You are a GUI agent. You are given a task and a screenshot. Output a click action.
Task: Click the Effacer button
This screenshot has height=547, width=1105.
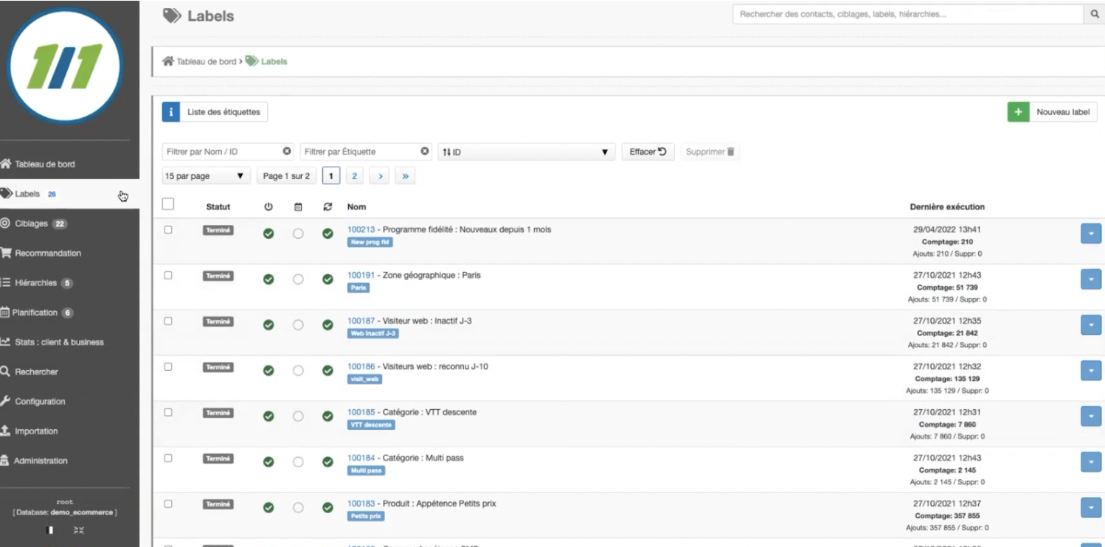coord(648,152)
